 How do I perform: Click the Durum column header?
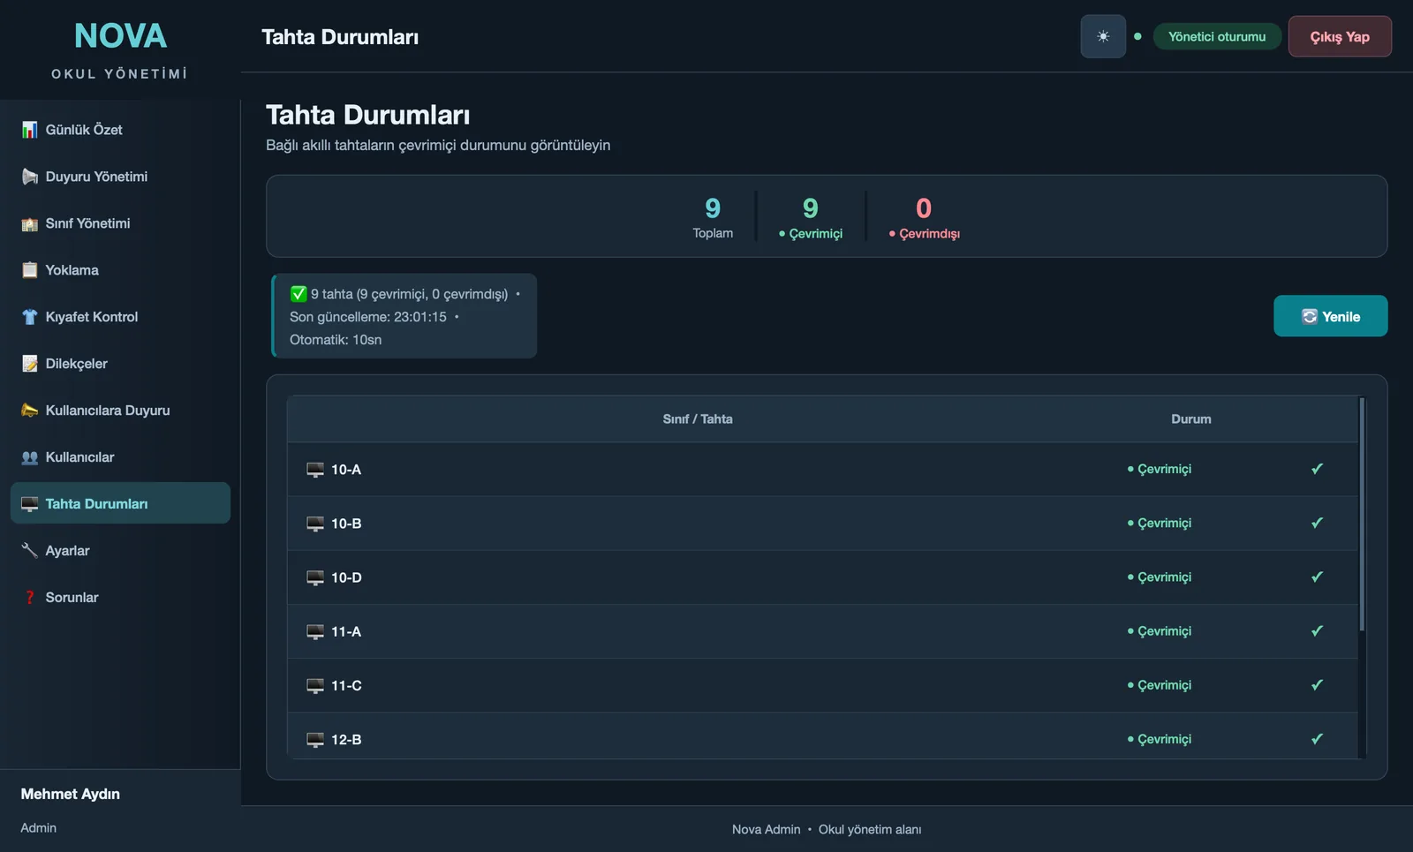[1190, 419]
